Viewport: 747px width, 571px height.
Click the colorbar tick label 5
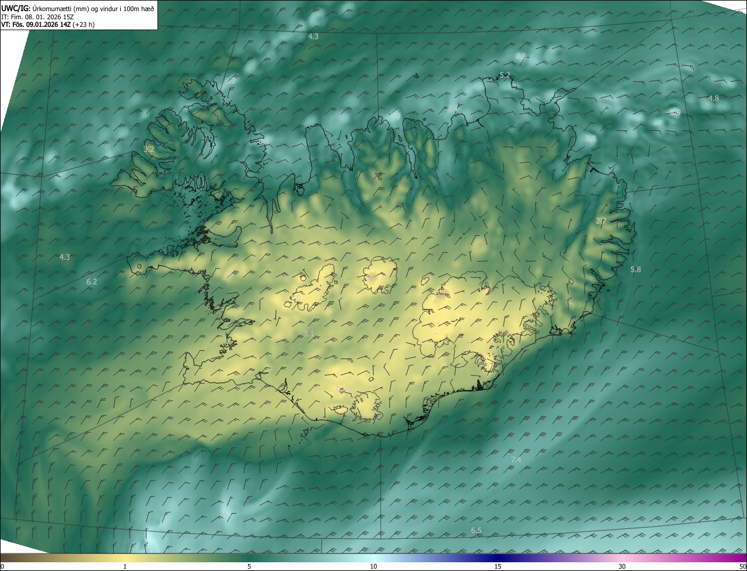[x=249, y=566]
